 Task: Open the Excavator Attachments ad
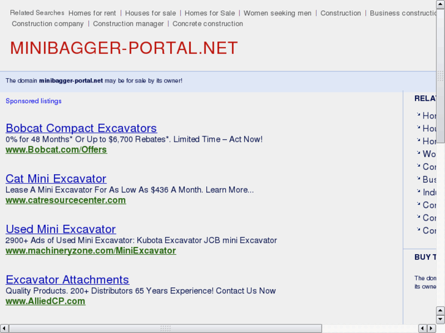click(67, 280)
